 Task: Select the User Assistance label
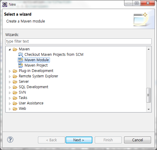31,103
